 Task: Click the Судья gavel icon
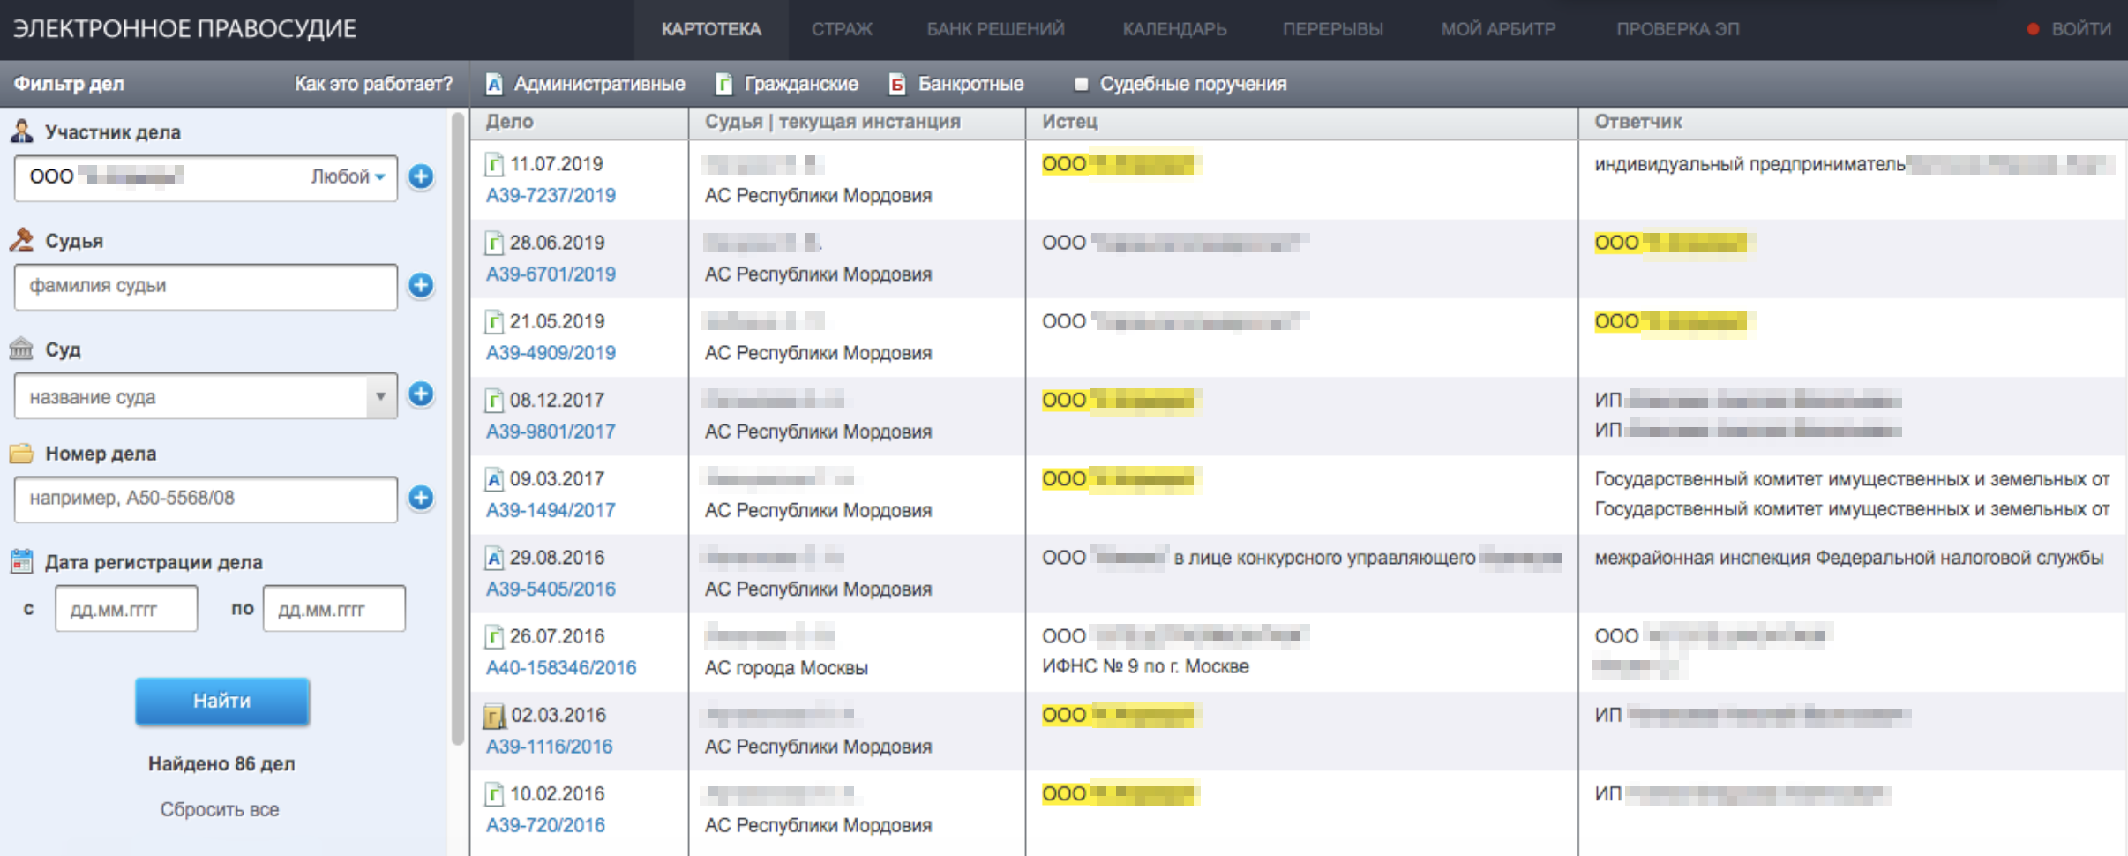[21, 240]
